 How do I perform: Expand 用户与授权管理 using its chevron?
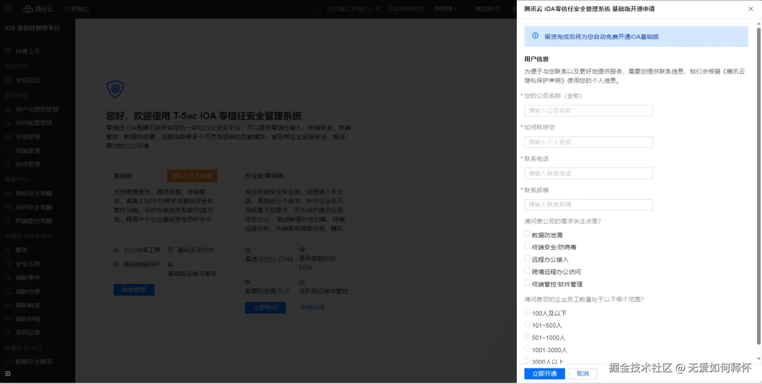(x=66, y=109)
